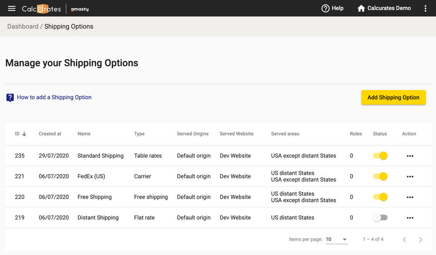Screen dimensions: 436x255
Task: Go to Dashboard breadcrumb link
Action: [x=23, y=26]
